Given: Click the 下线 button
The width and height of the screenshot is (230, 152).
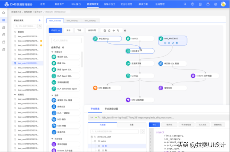Looking at the screenshot, I should (x=79, y=30).
